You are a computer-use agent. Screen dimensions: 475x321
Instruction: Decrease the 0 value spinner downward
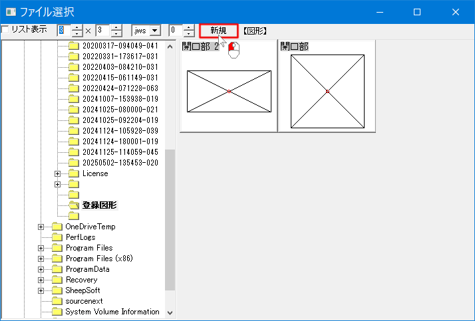pos(189,34)
